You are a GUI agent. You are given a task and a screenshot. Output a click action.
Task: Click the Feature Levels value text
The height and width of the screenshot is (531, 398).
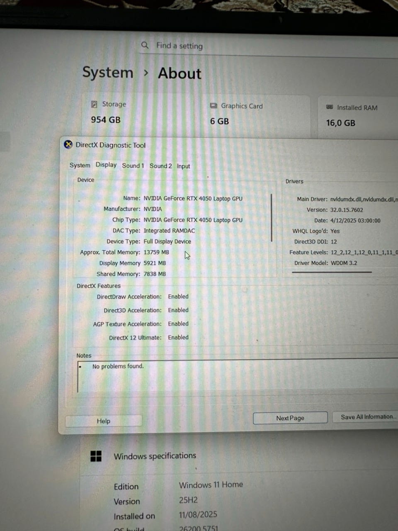(364, 252)
